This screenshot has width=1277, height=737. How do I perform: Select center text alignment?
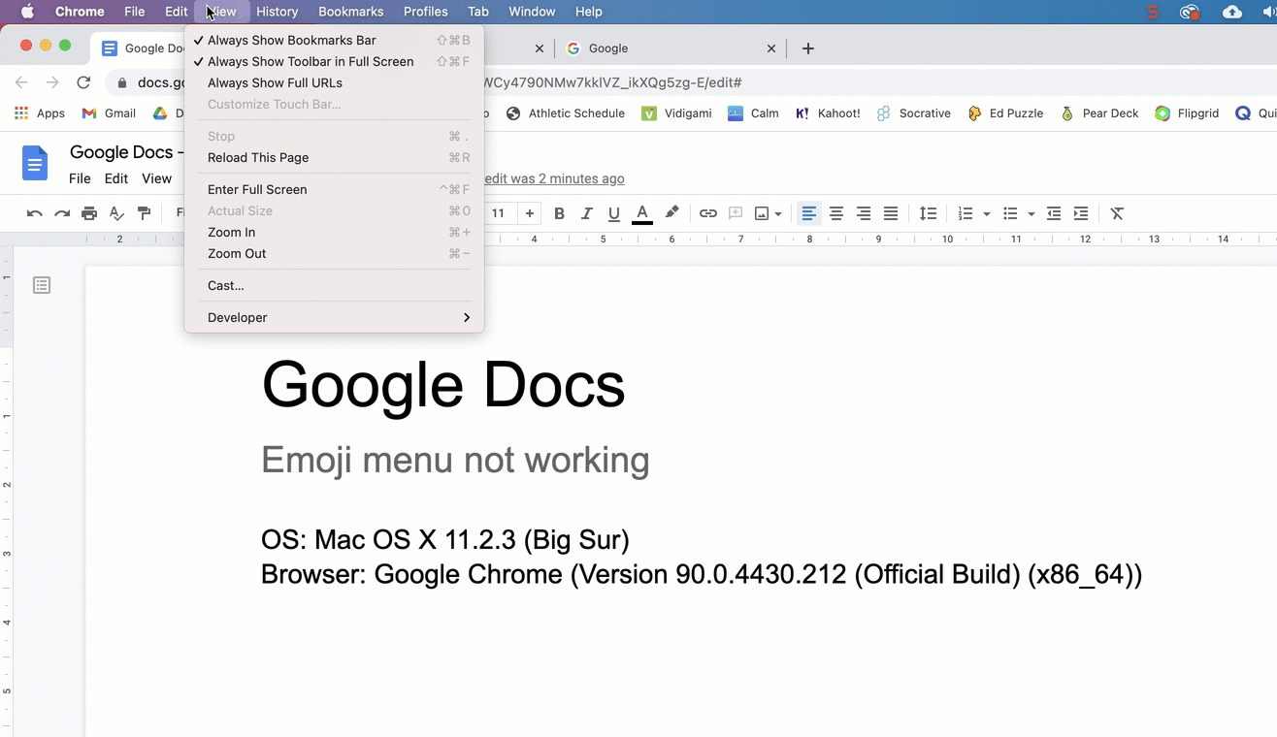click(x=836, y=213)
